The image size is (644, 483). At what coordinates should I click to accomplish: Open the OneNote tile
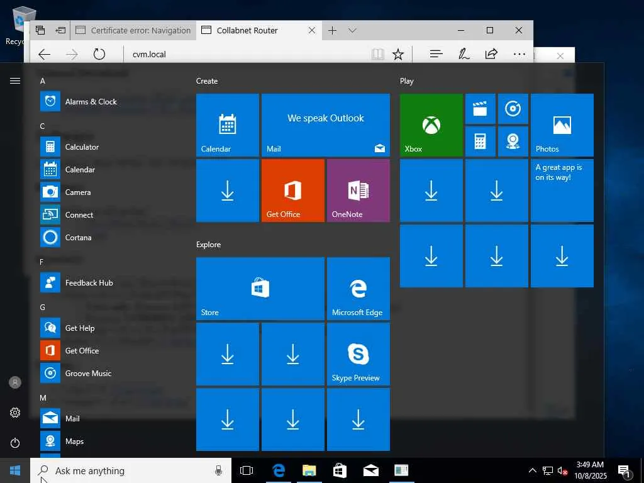pyautogui.click(x=358, y=191)
